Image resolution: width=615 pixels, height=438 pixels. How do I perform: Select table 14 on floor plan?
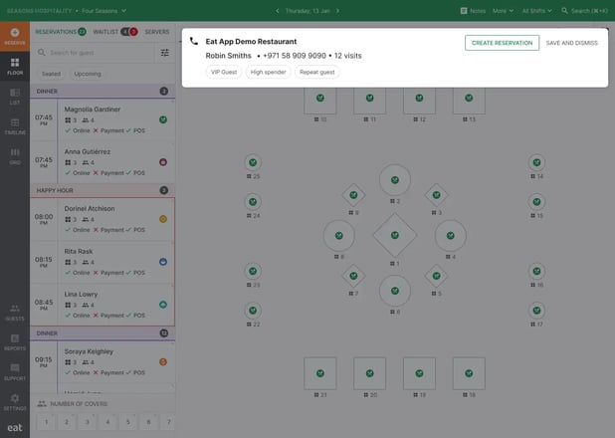[x=536, y=162]
